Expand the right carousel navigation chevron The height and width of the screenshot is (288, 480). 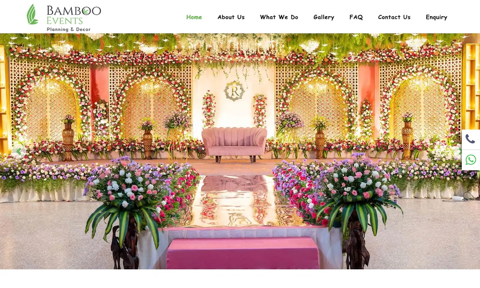461,152
